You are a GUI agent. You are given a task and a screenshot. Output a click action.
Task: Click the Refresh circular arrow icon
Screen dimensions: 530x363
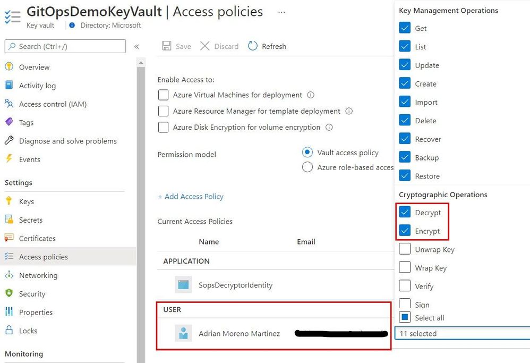(x=252, y=46)
